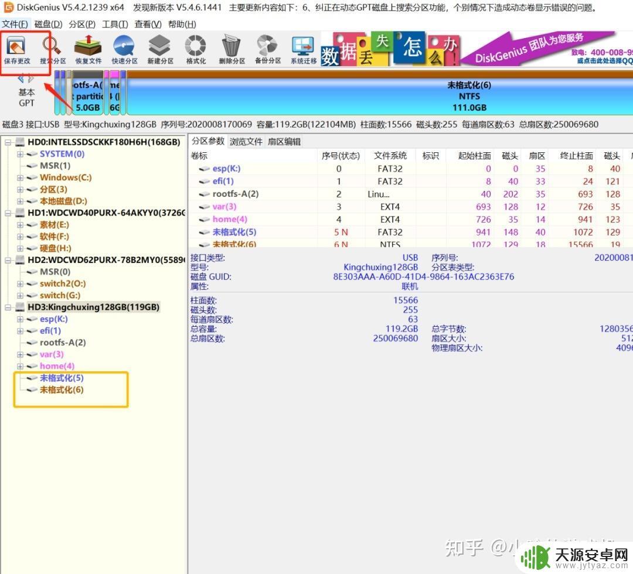Click the 删除分区 (Delete Partition) trash icon
633x574 pixels.
(232, 50)
